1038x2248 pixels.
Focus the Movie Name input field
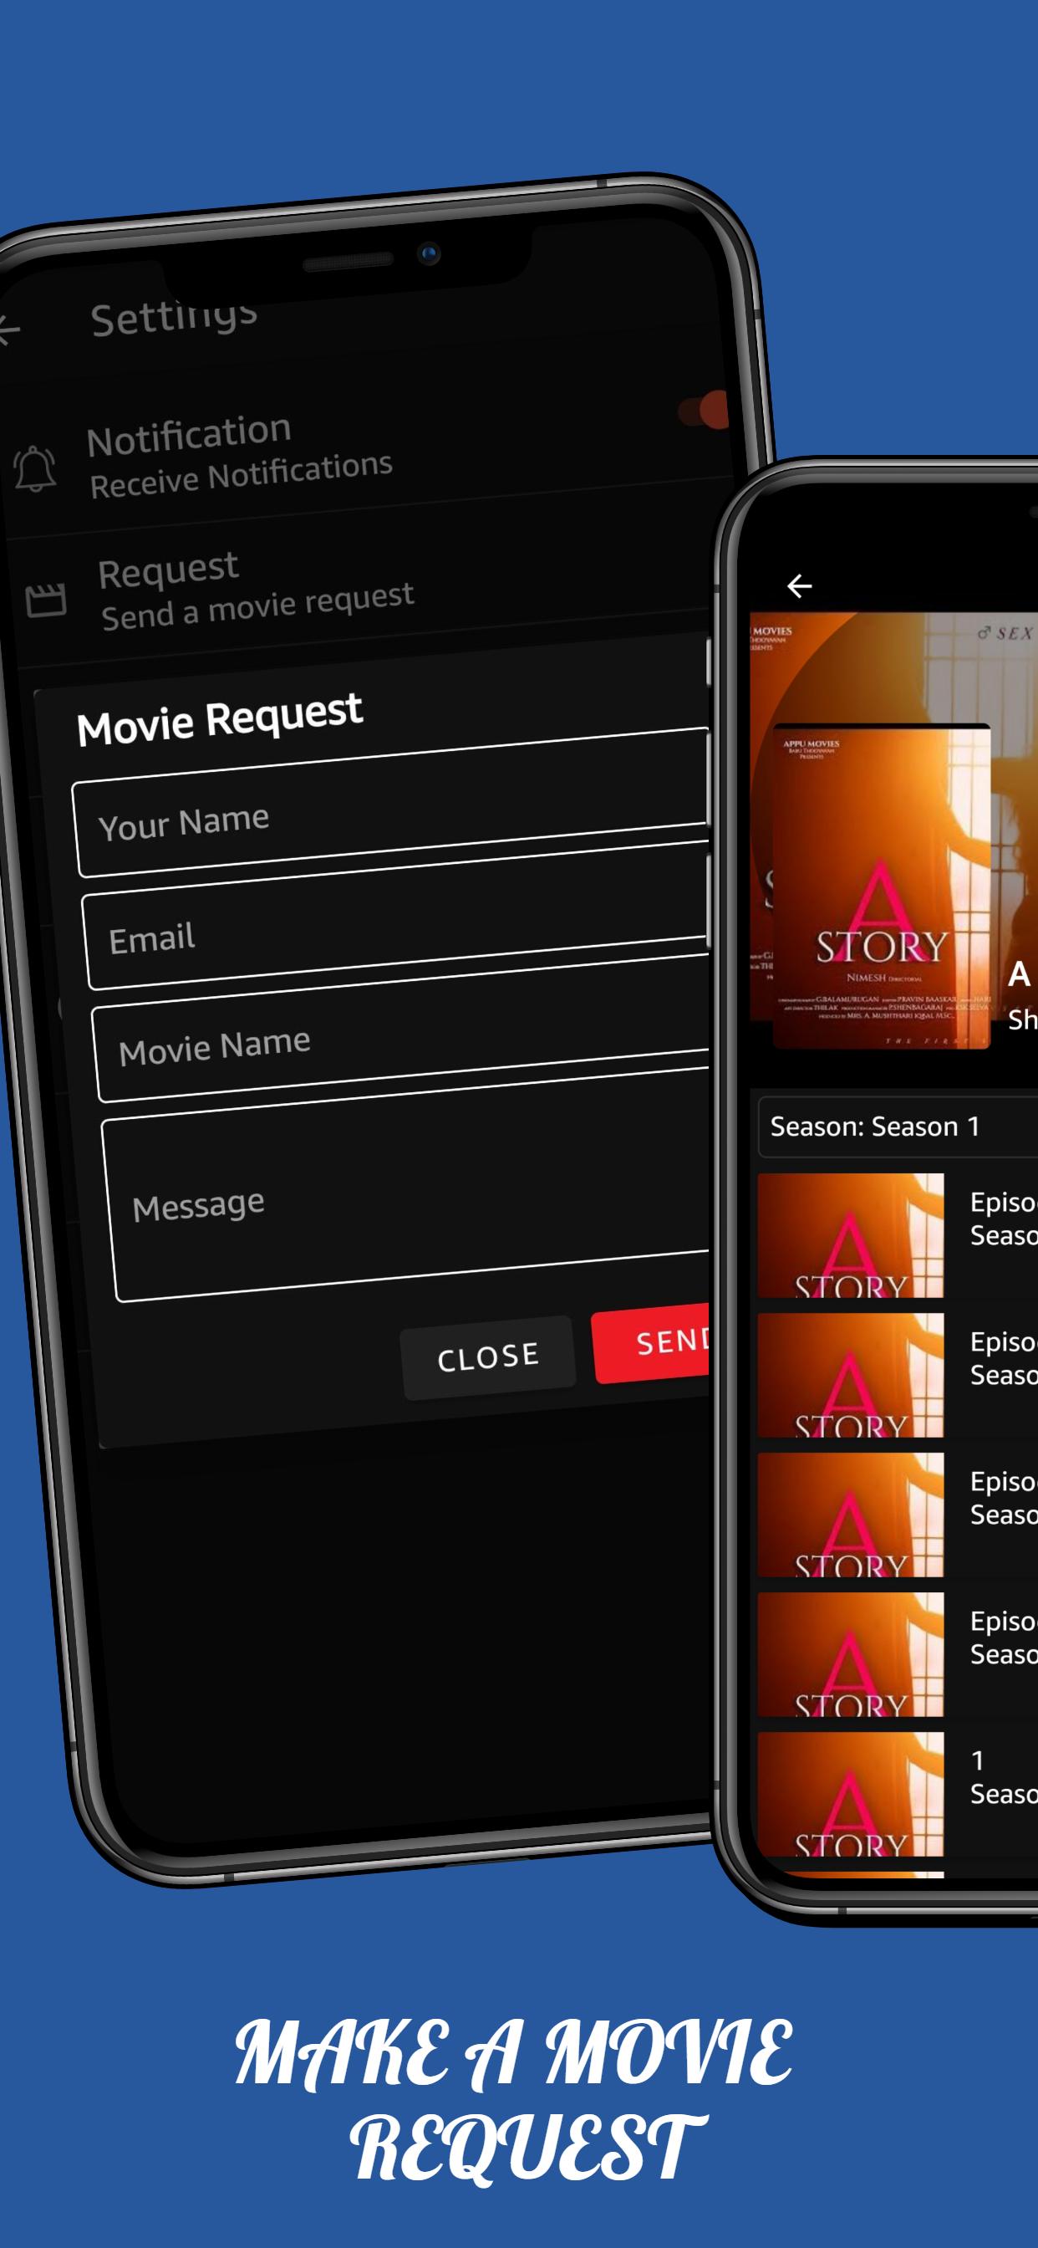click(402, 1028)
